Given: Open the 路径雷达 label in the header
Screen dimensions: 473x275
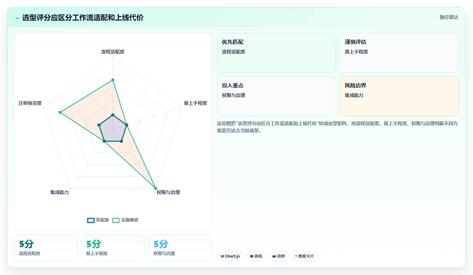Looking at the screenshot, I should point(449,17).
